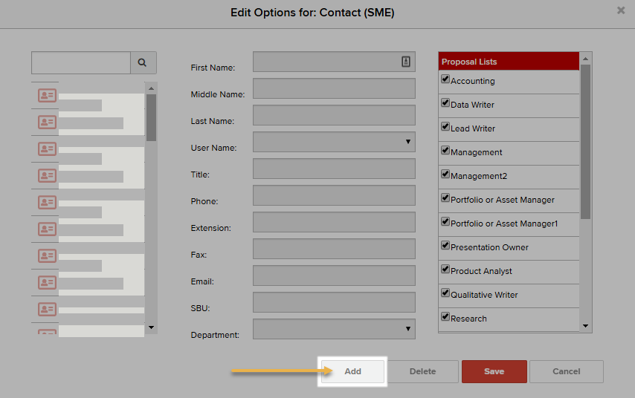Select the fifth contact card icon in list
The height and width of the screenshot is (398, 635).
(47, 202)
